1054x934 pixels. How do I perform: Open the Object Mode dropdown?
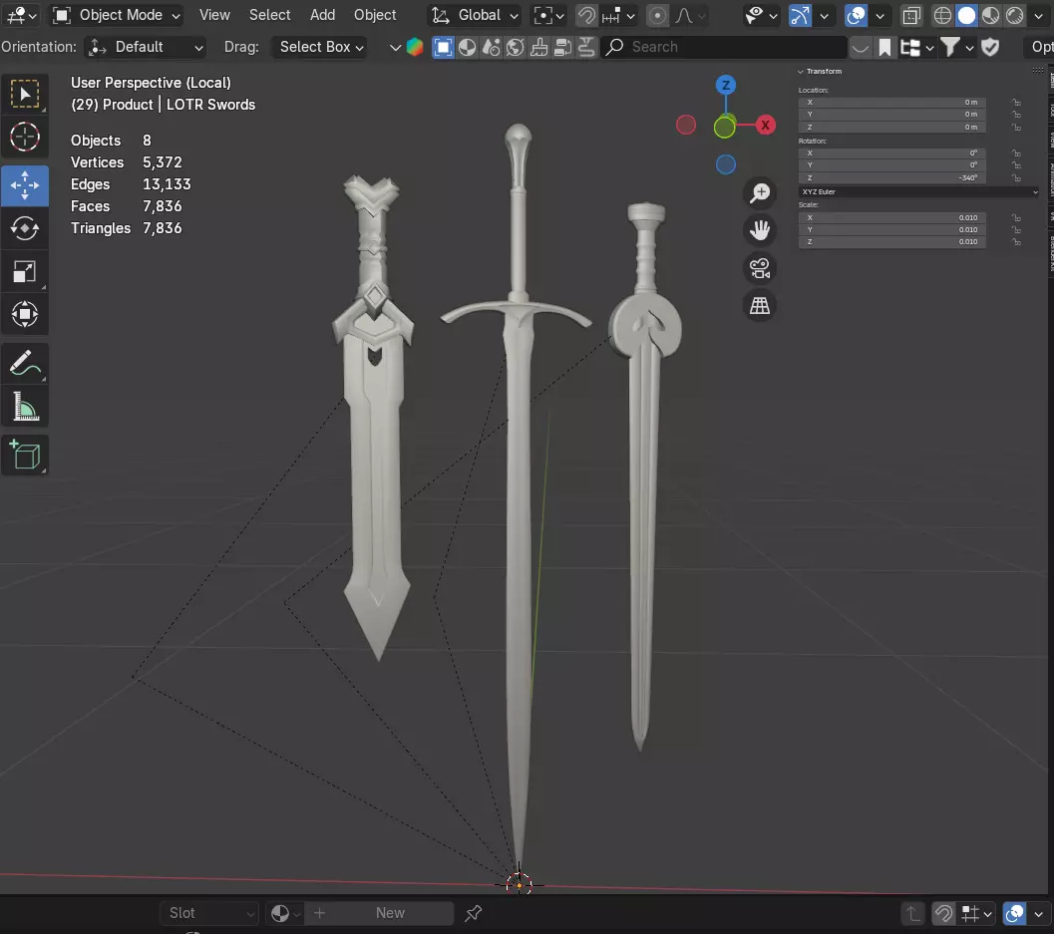pos(118,15)
